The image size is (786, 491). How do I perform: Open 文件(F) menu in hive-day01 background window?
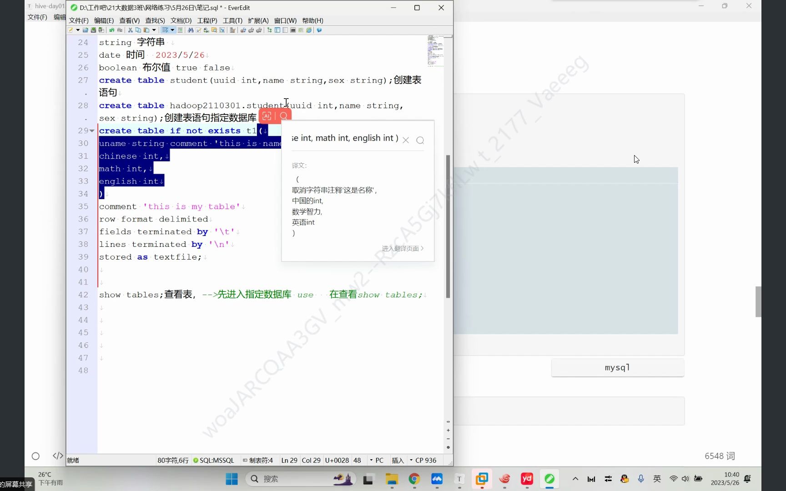click(37, 17)
